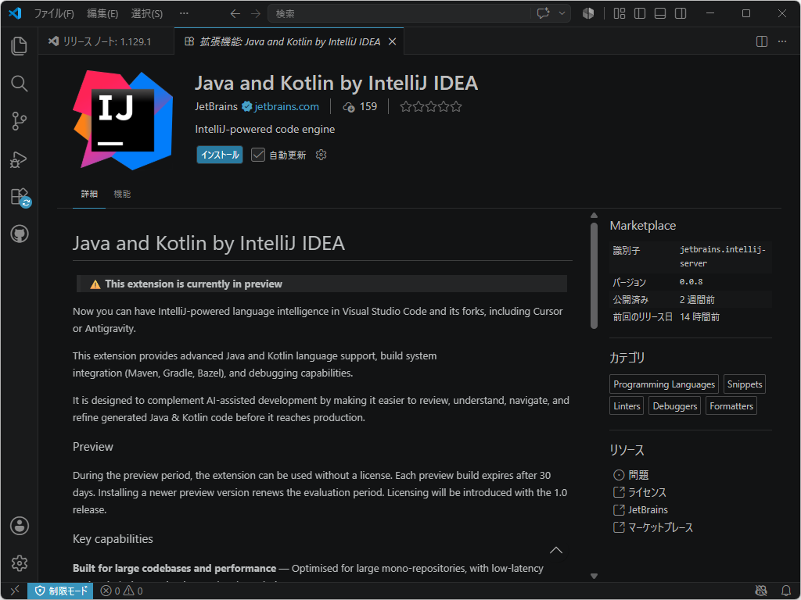This screenshot has width=801, height=600.
Task: Open the 選択(S) menu
Action: coord(146,14)
